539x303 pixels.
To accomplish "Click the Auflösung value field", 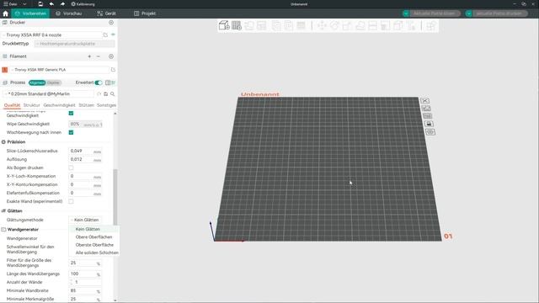I will click(x=86, y=159).
